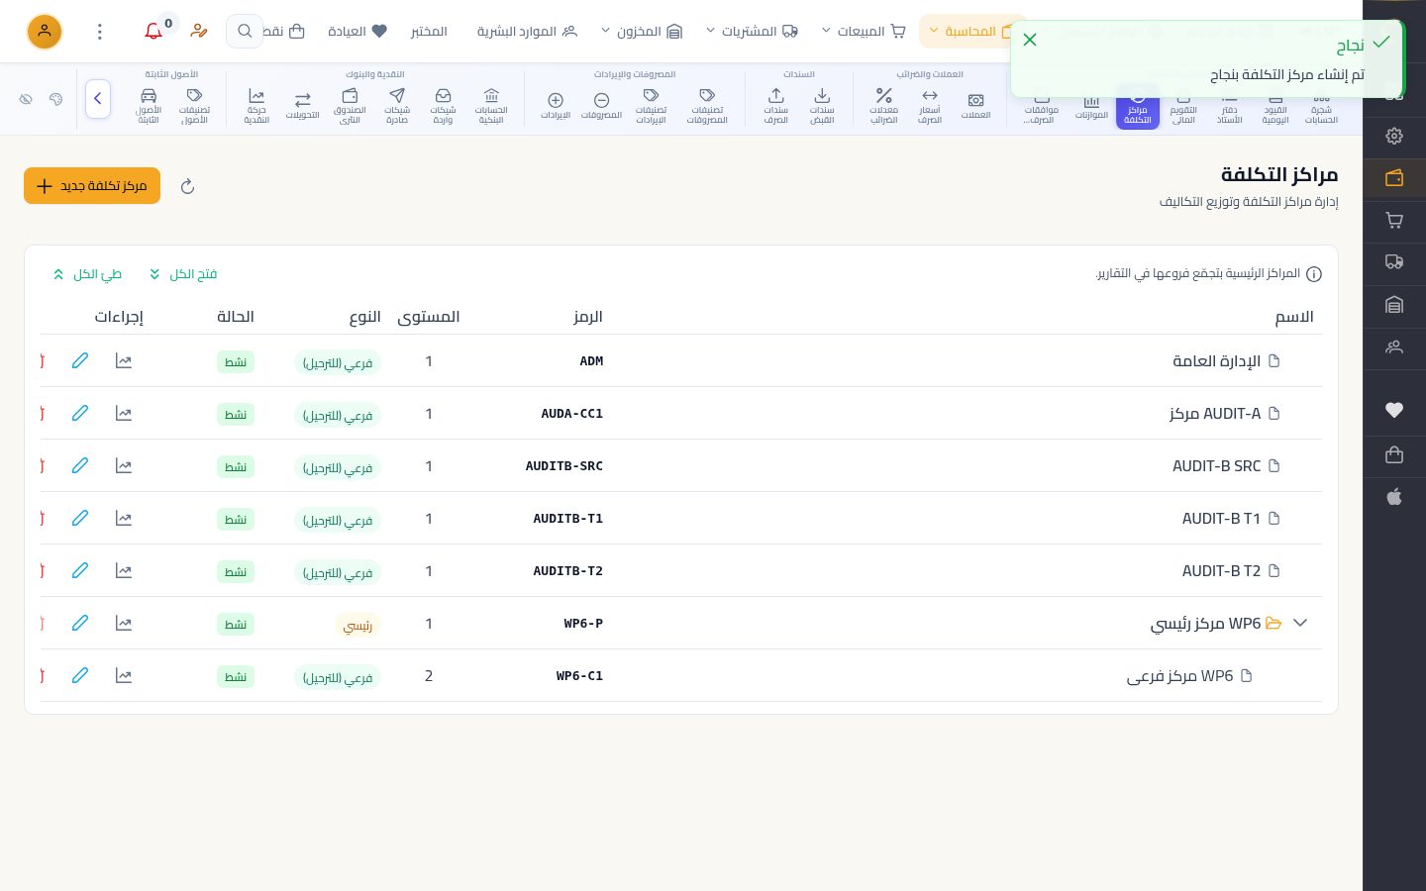Open settings gear in the right sidebar
Image resolution: width=1426 pixels, height=891 pixels.
1394,137
